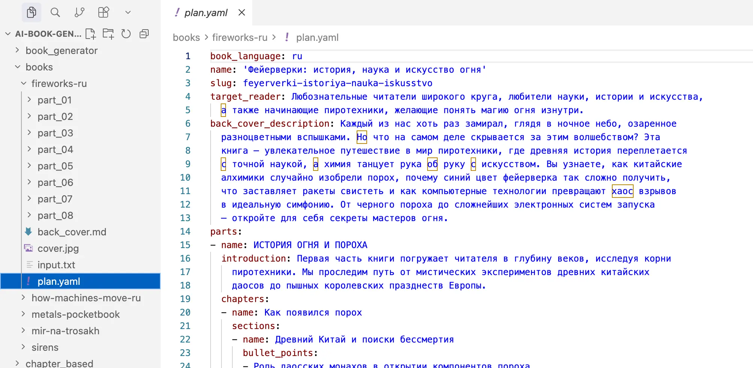Viewport: 753px width, 368px height.
Task: Click line number 20 in the gutter
Action: [x=185, y=313]
